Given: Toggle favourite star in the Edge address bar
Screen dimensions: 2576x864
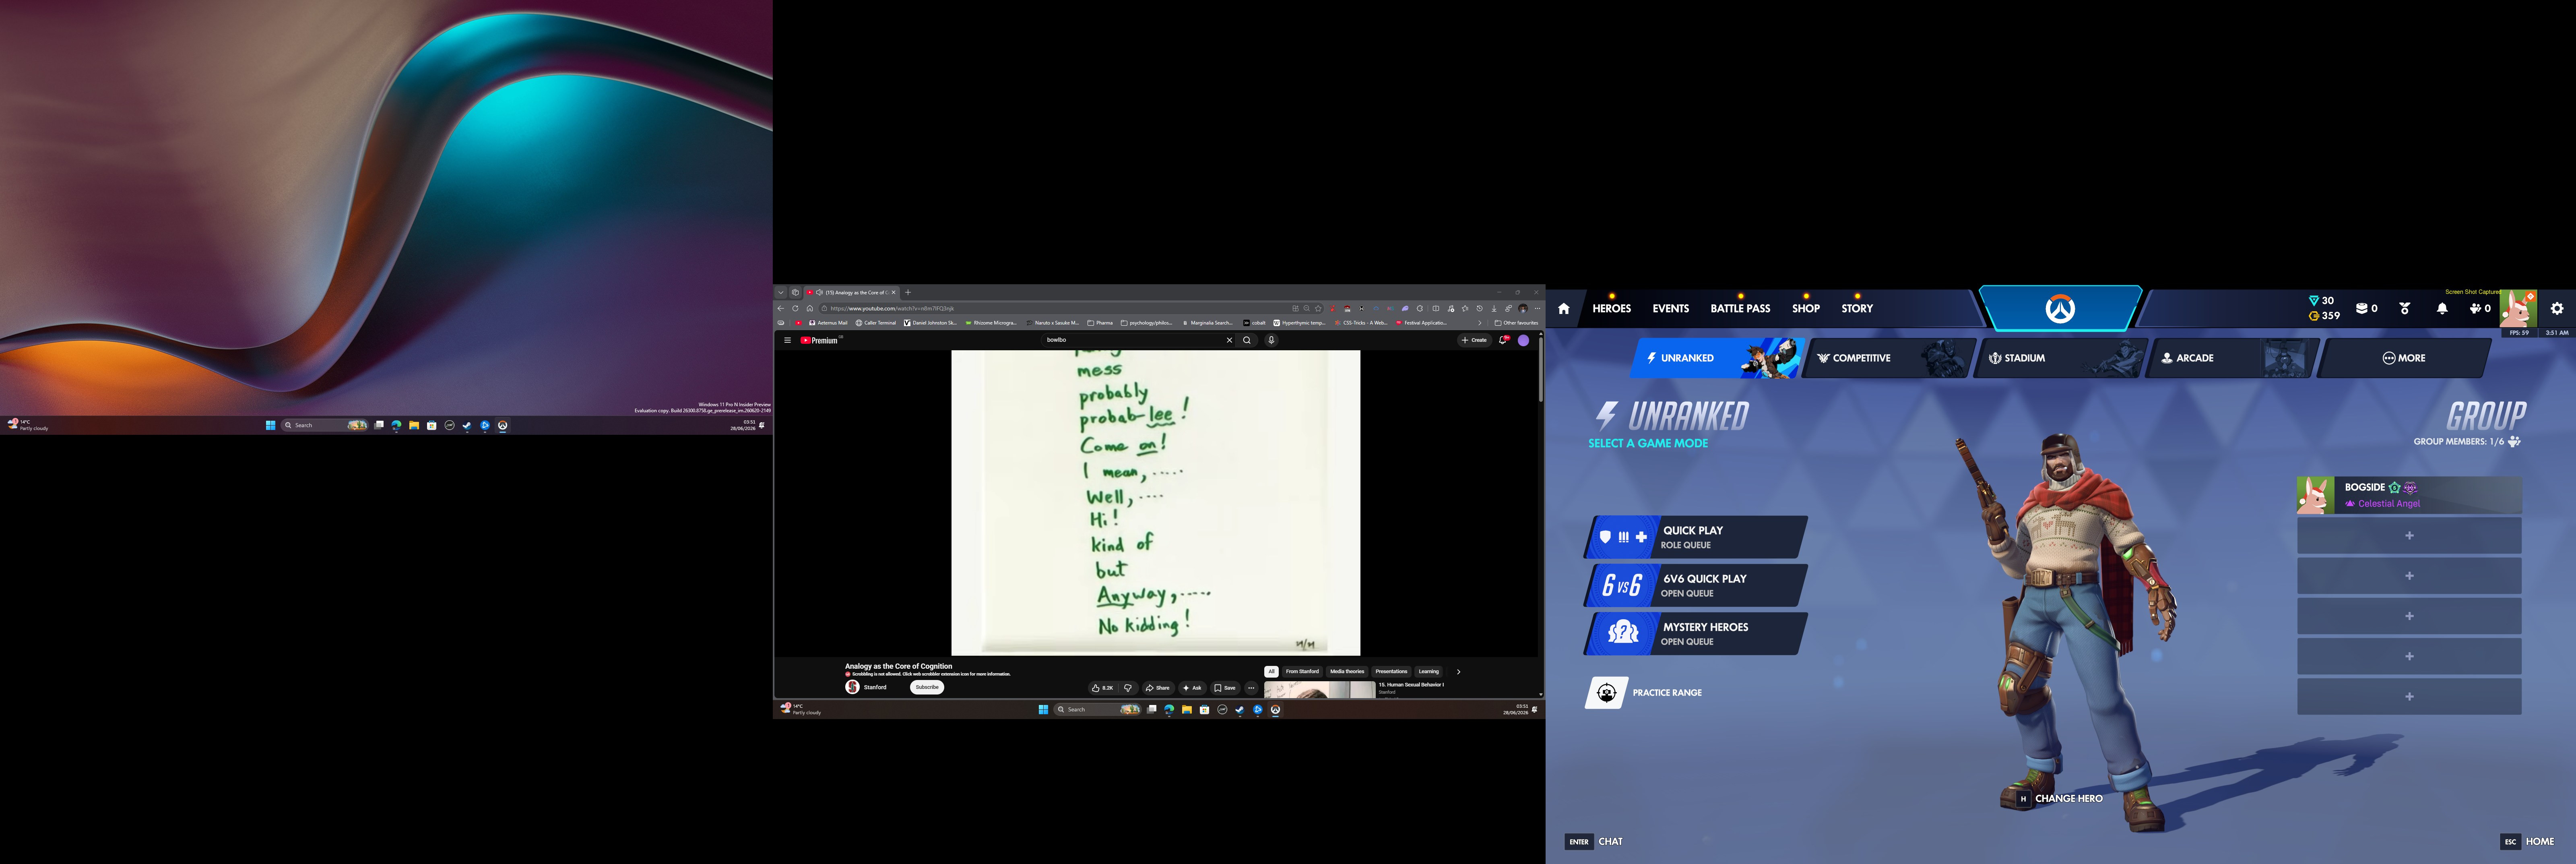Looking at the screenshot, I should (x=1319, y=308).
